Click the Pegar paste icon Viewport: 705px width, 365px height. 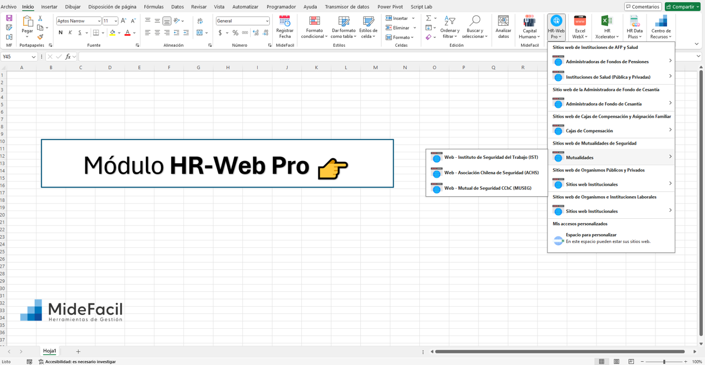(27, 21)
